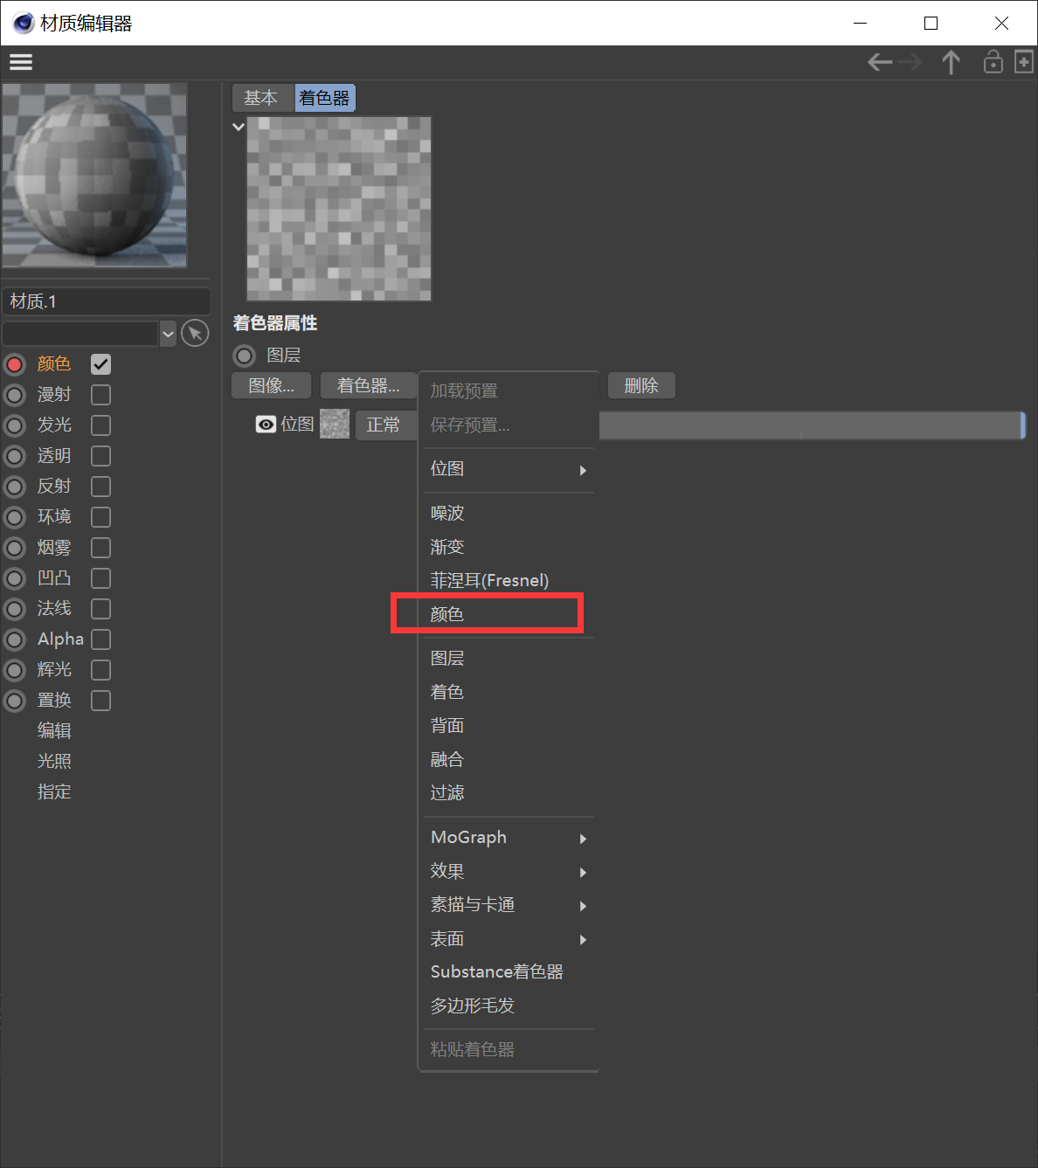The width and height of the screenshot is (1038, 1168).
Task: Enable the 凹凸 channel checkbox
Action: click(101, 578)
